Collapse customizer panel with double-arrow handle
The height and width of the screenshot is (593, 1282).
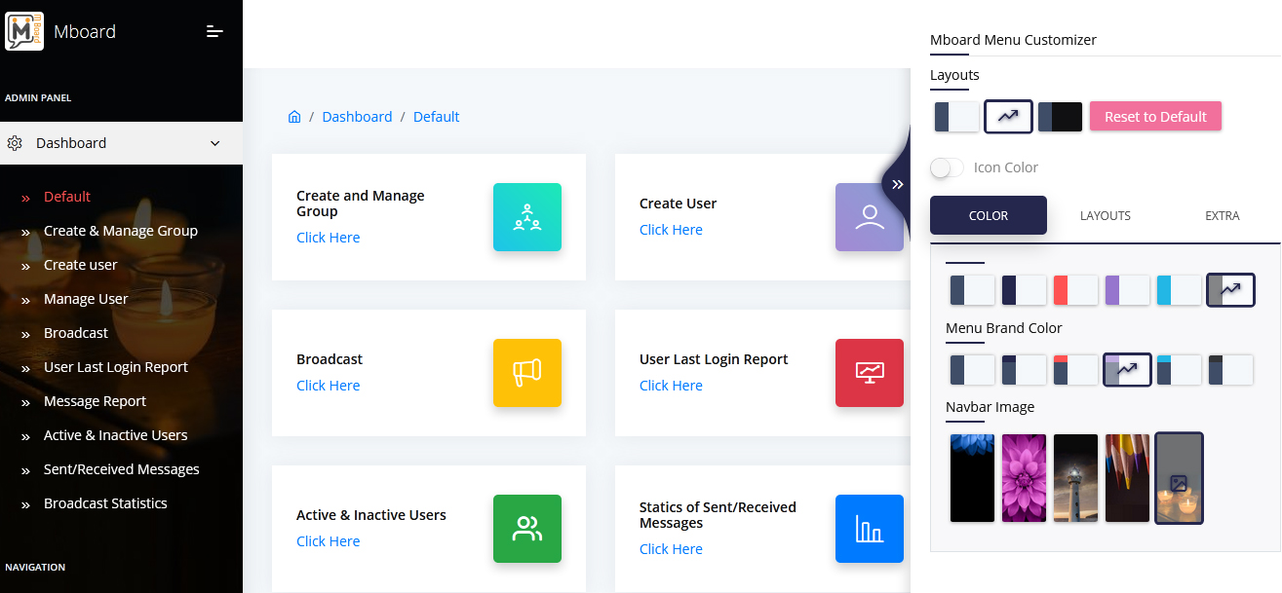[897, 184]
